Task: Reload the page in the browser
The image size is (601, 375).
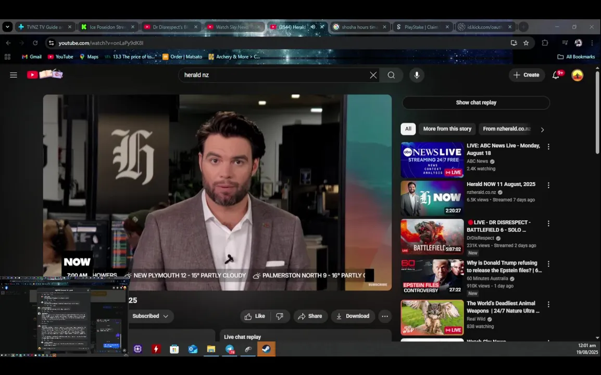Action: (x=35, y=43)
